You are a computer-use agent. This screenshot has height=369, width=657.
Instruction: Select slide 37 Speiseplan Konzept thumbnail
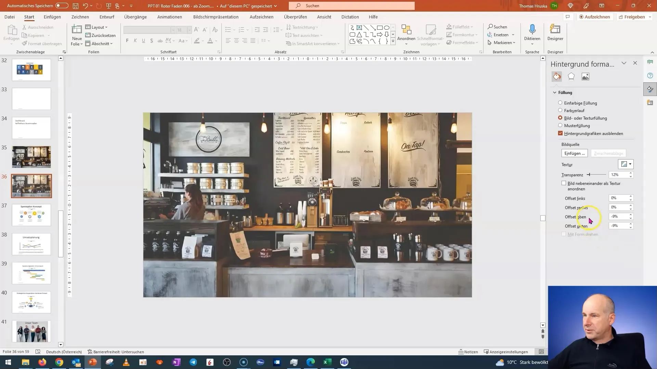31,215
